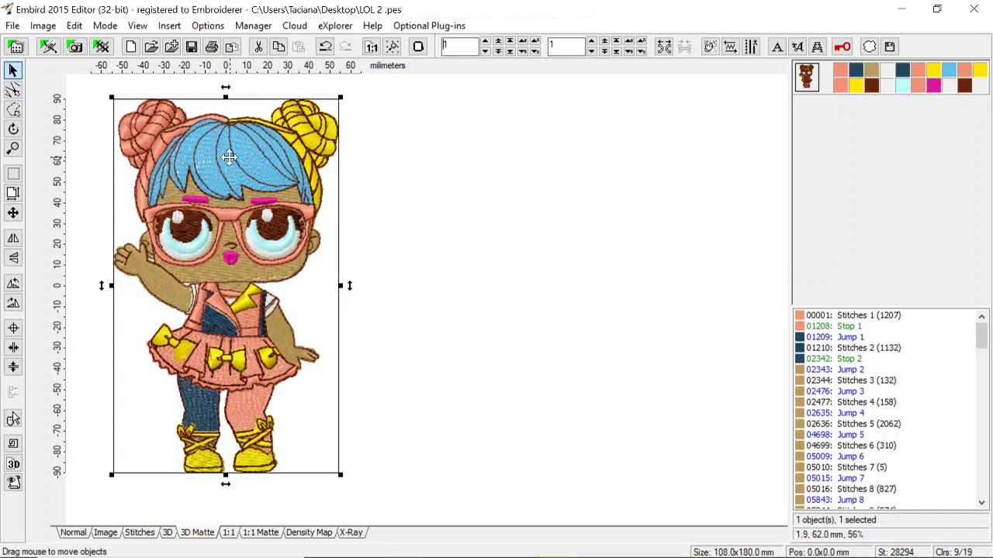
Task: Increase the second numeric field value
Action: 592,42
